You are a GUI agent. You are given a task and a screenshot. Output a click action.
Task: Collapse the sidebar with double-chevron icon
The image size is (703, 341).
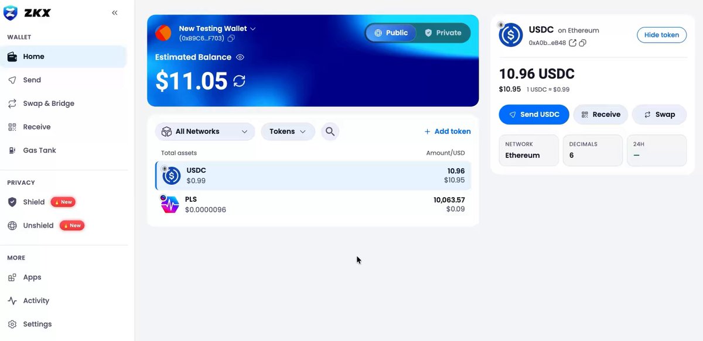pos(115,13)
